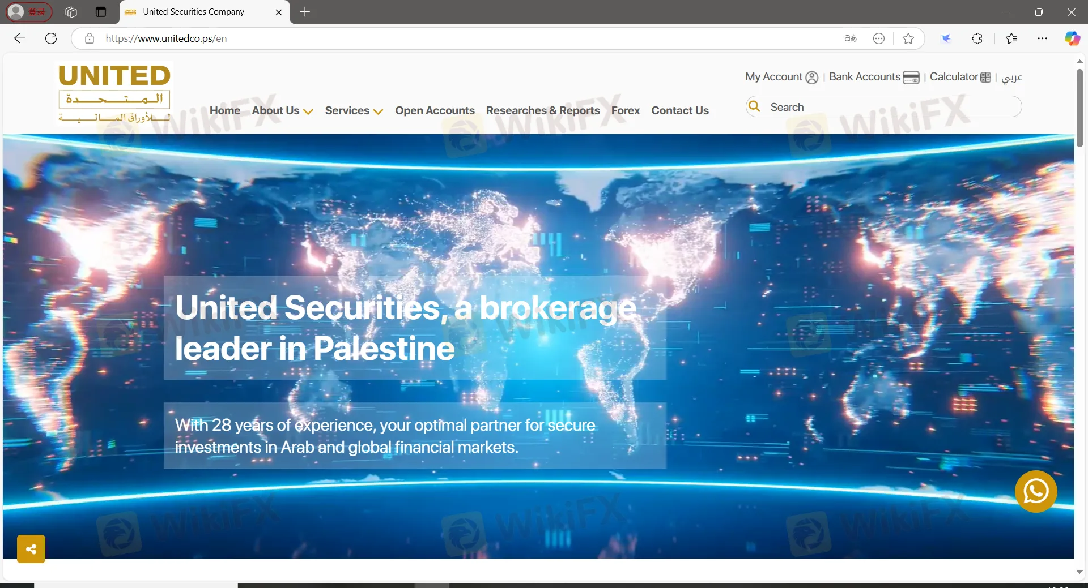The width and height of the screenshot is (1088, 588).
Task: Open Bank Accounts link
Action: point(865,77)
